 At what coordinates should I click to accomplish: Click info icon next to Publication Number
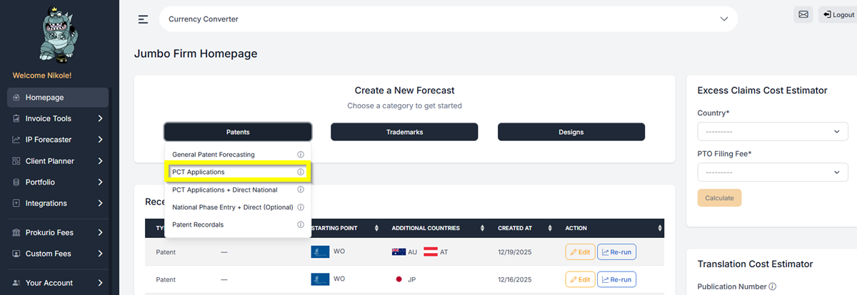click(773, 287)
